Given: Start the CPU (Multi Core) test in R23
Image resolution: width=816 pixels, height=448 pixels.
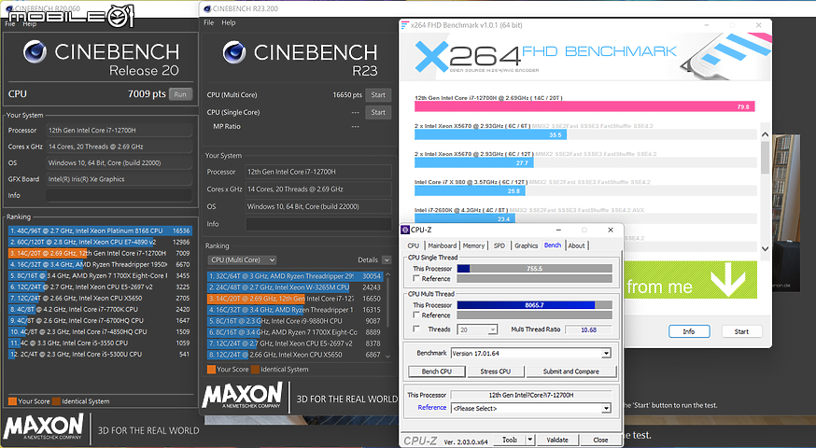Looking at the screenshot, I should click(378, 95).
